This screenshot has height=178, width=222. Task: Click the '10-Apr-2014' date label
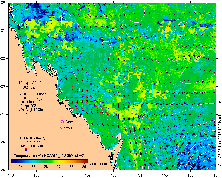click(30, 83)
